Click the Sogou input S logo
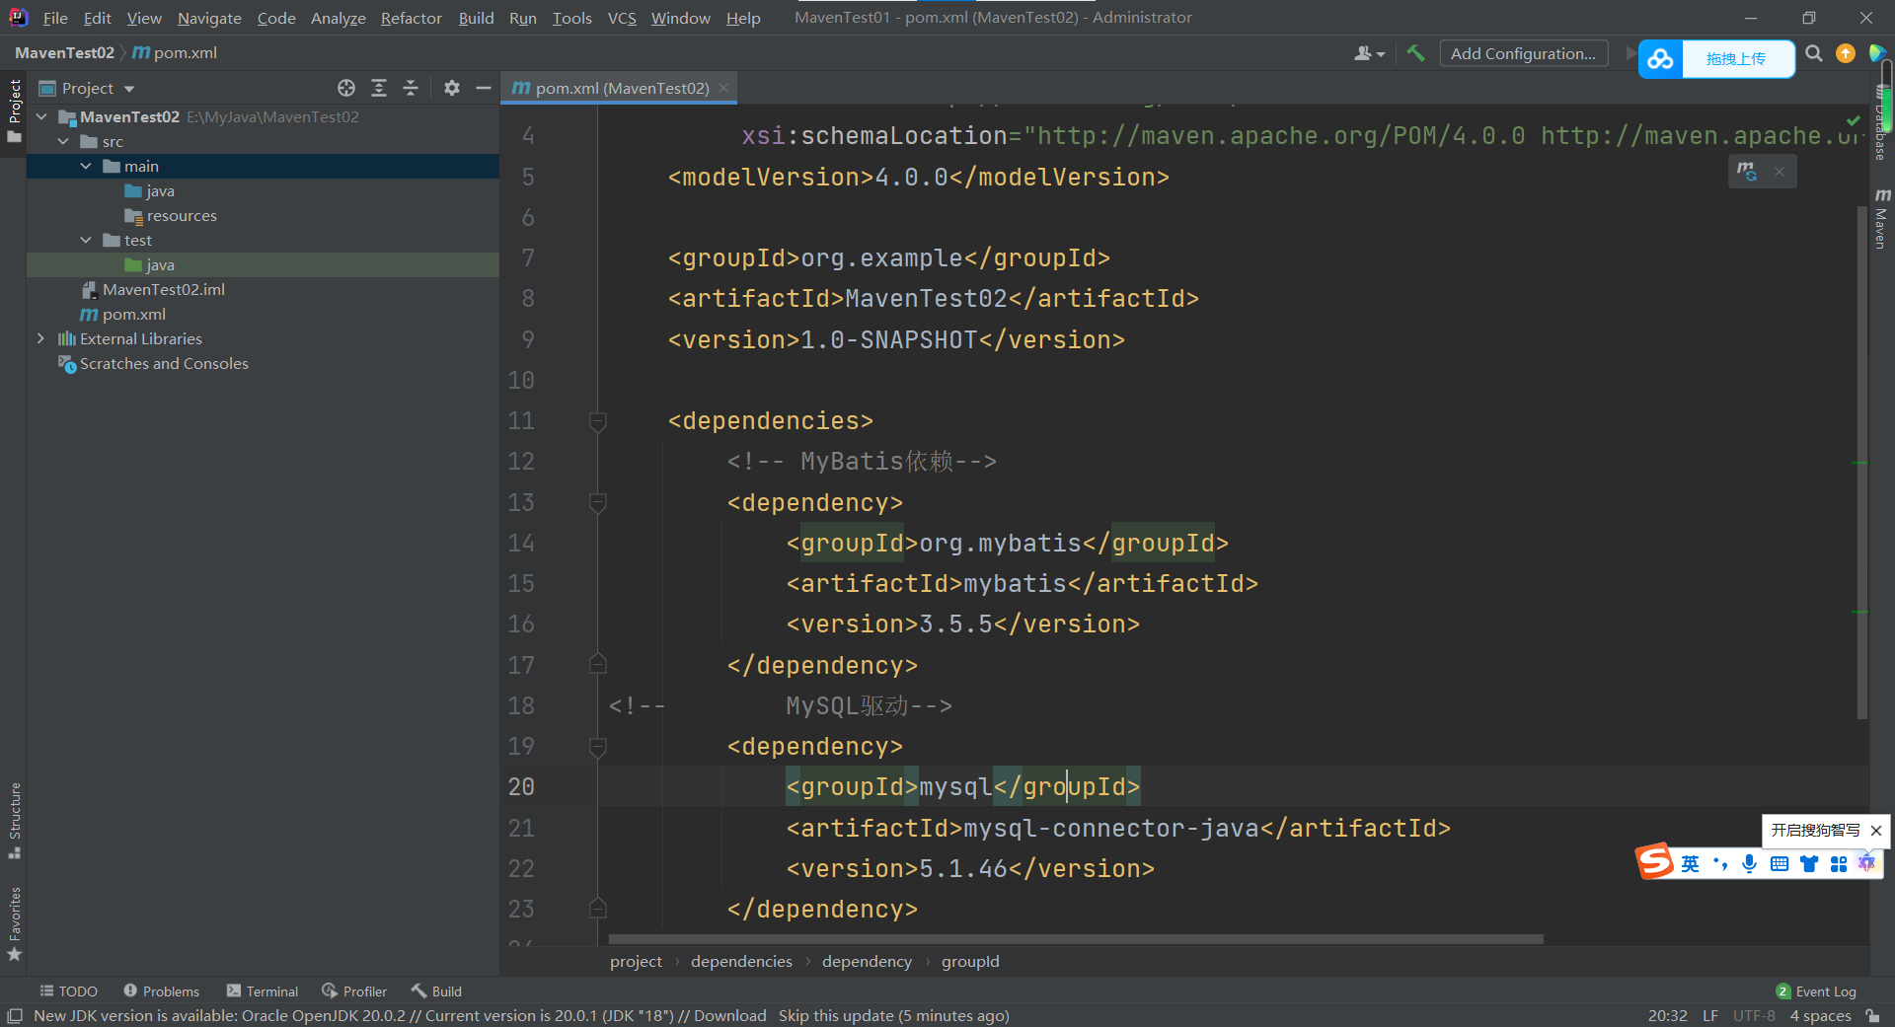The height and width of the screenshot is (1027, 1895). tap(1655, 861)
